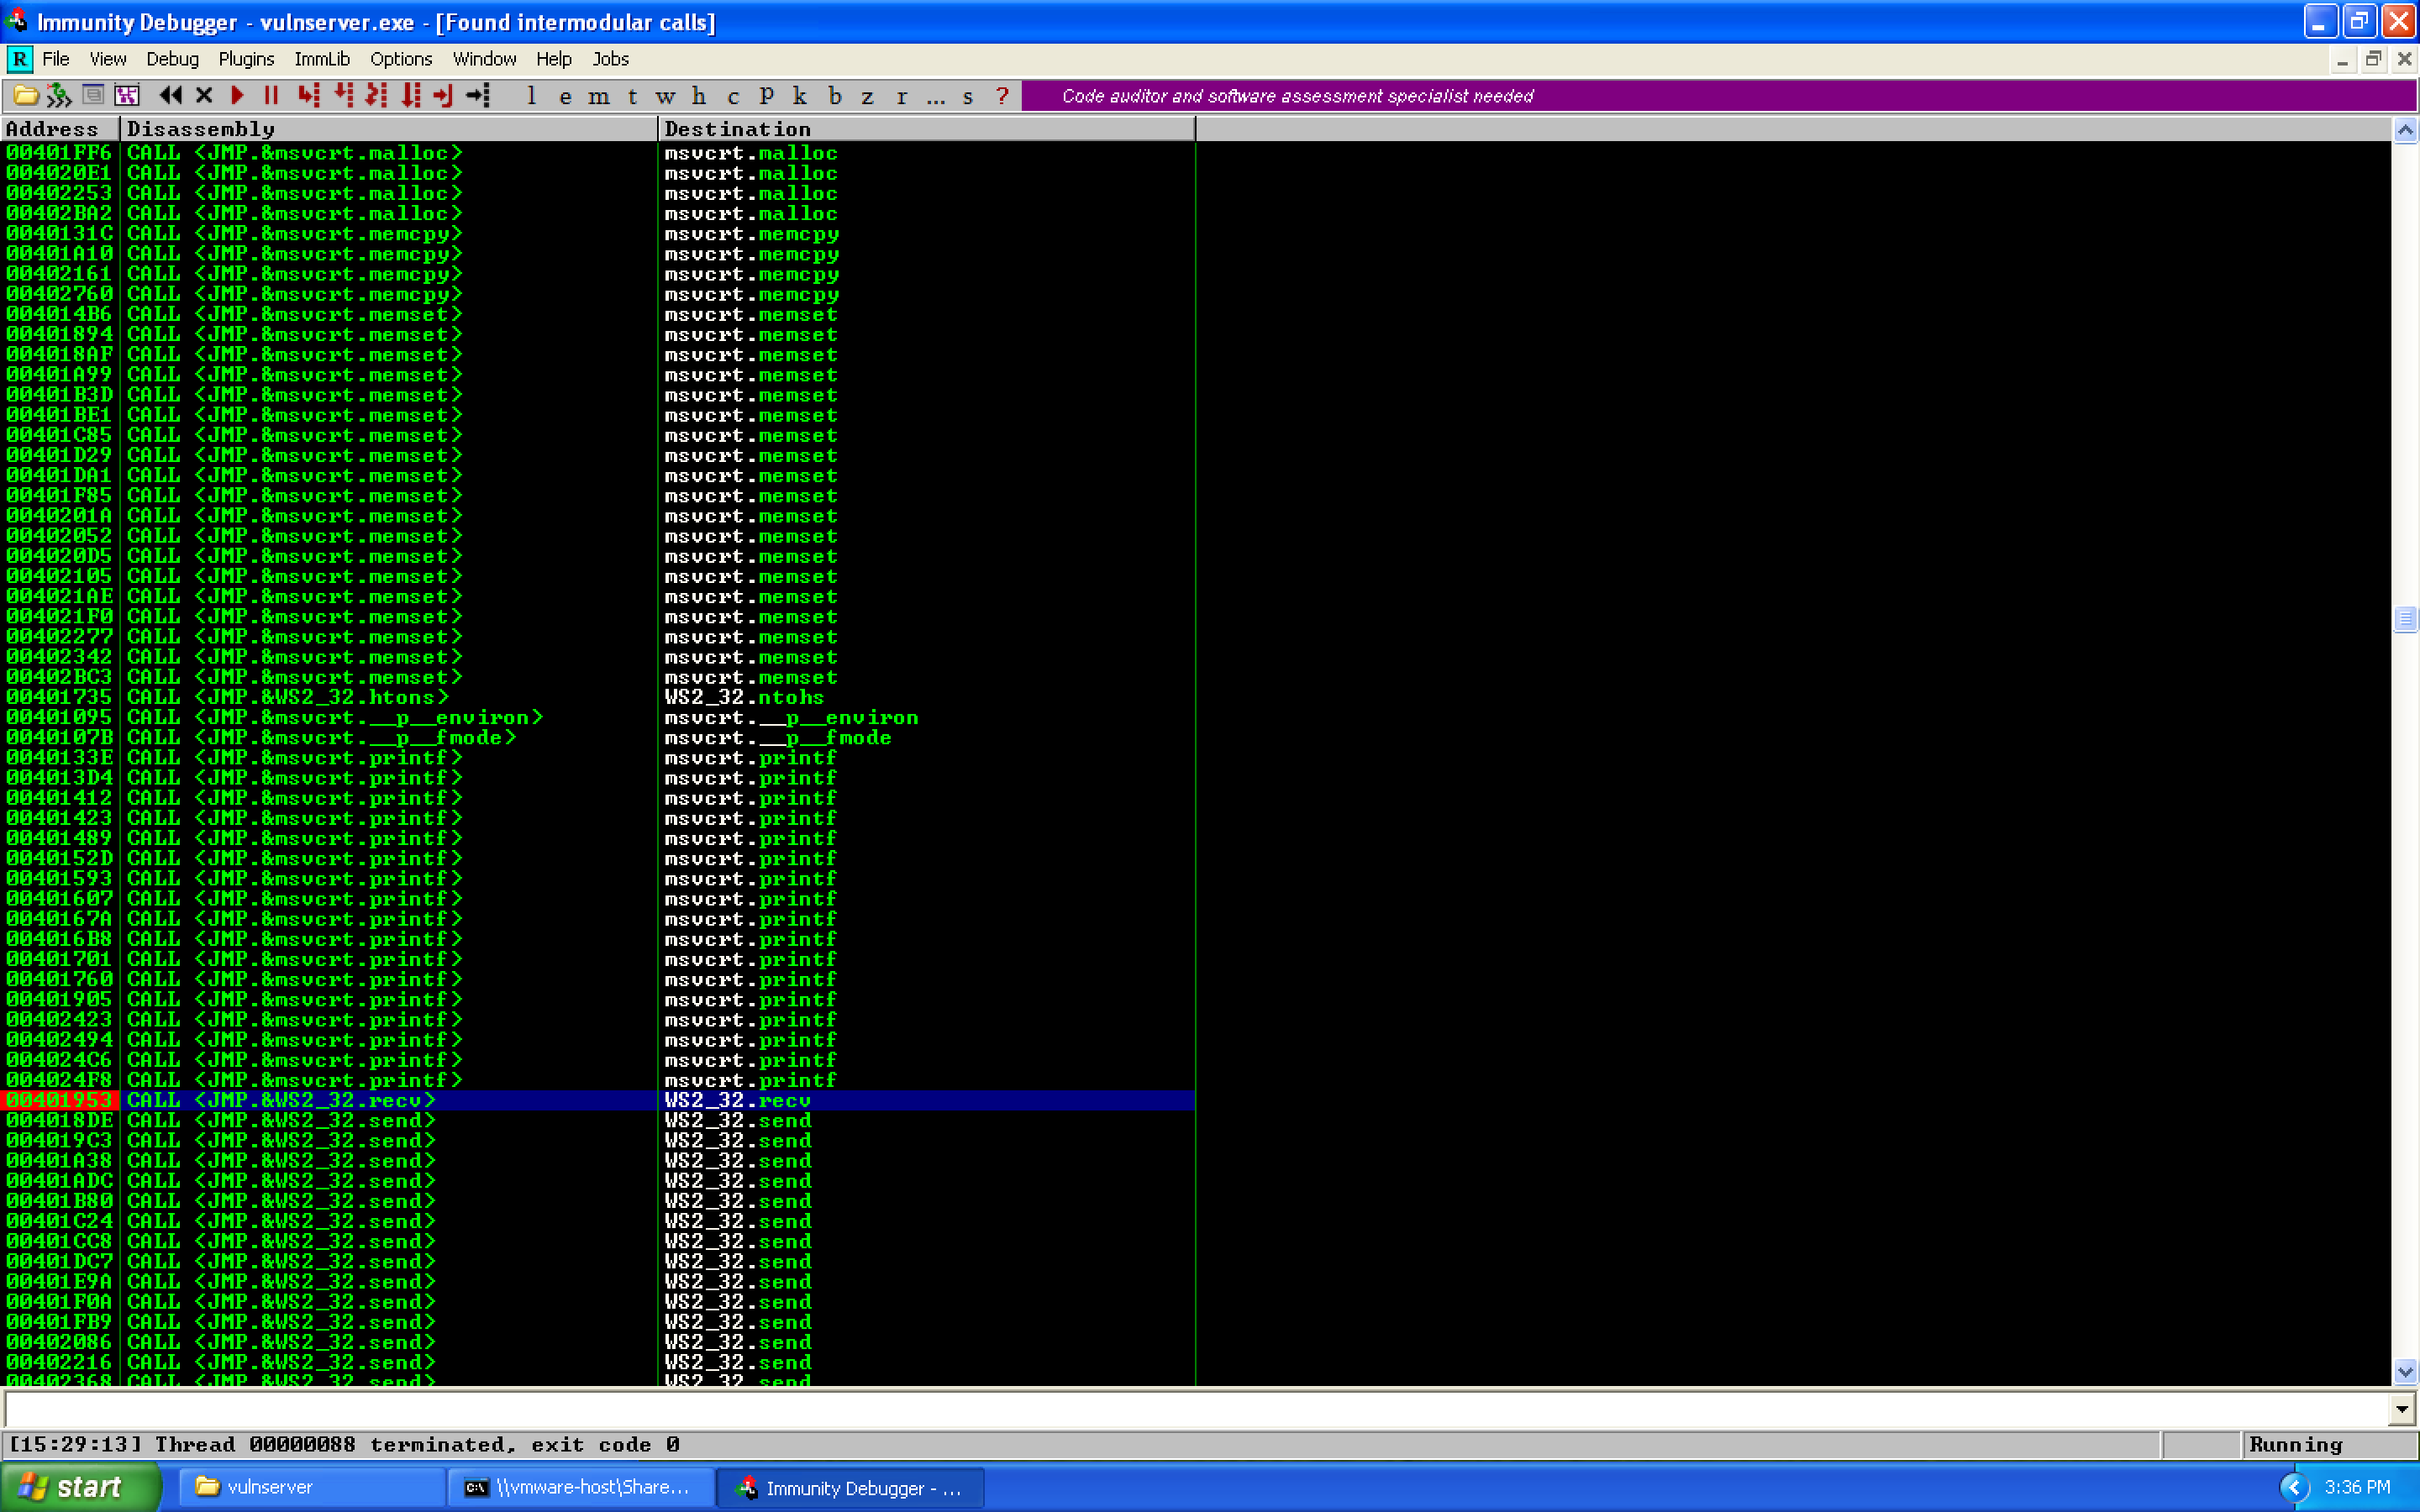
Task: Terminate the process with the X icon
Action: 204,95
